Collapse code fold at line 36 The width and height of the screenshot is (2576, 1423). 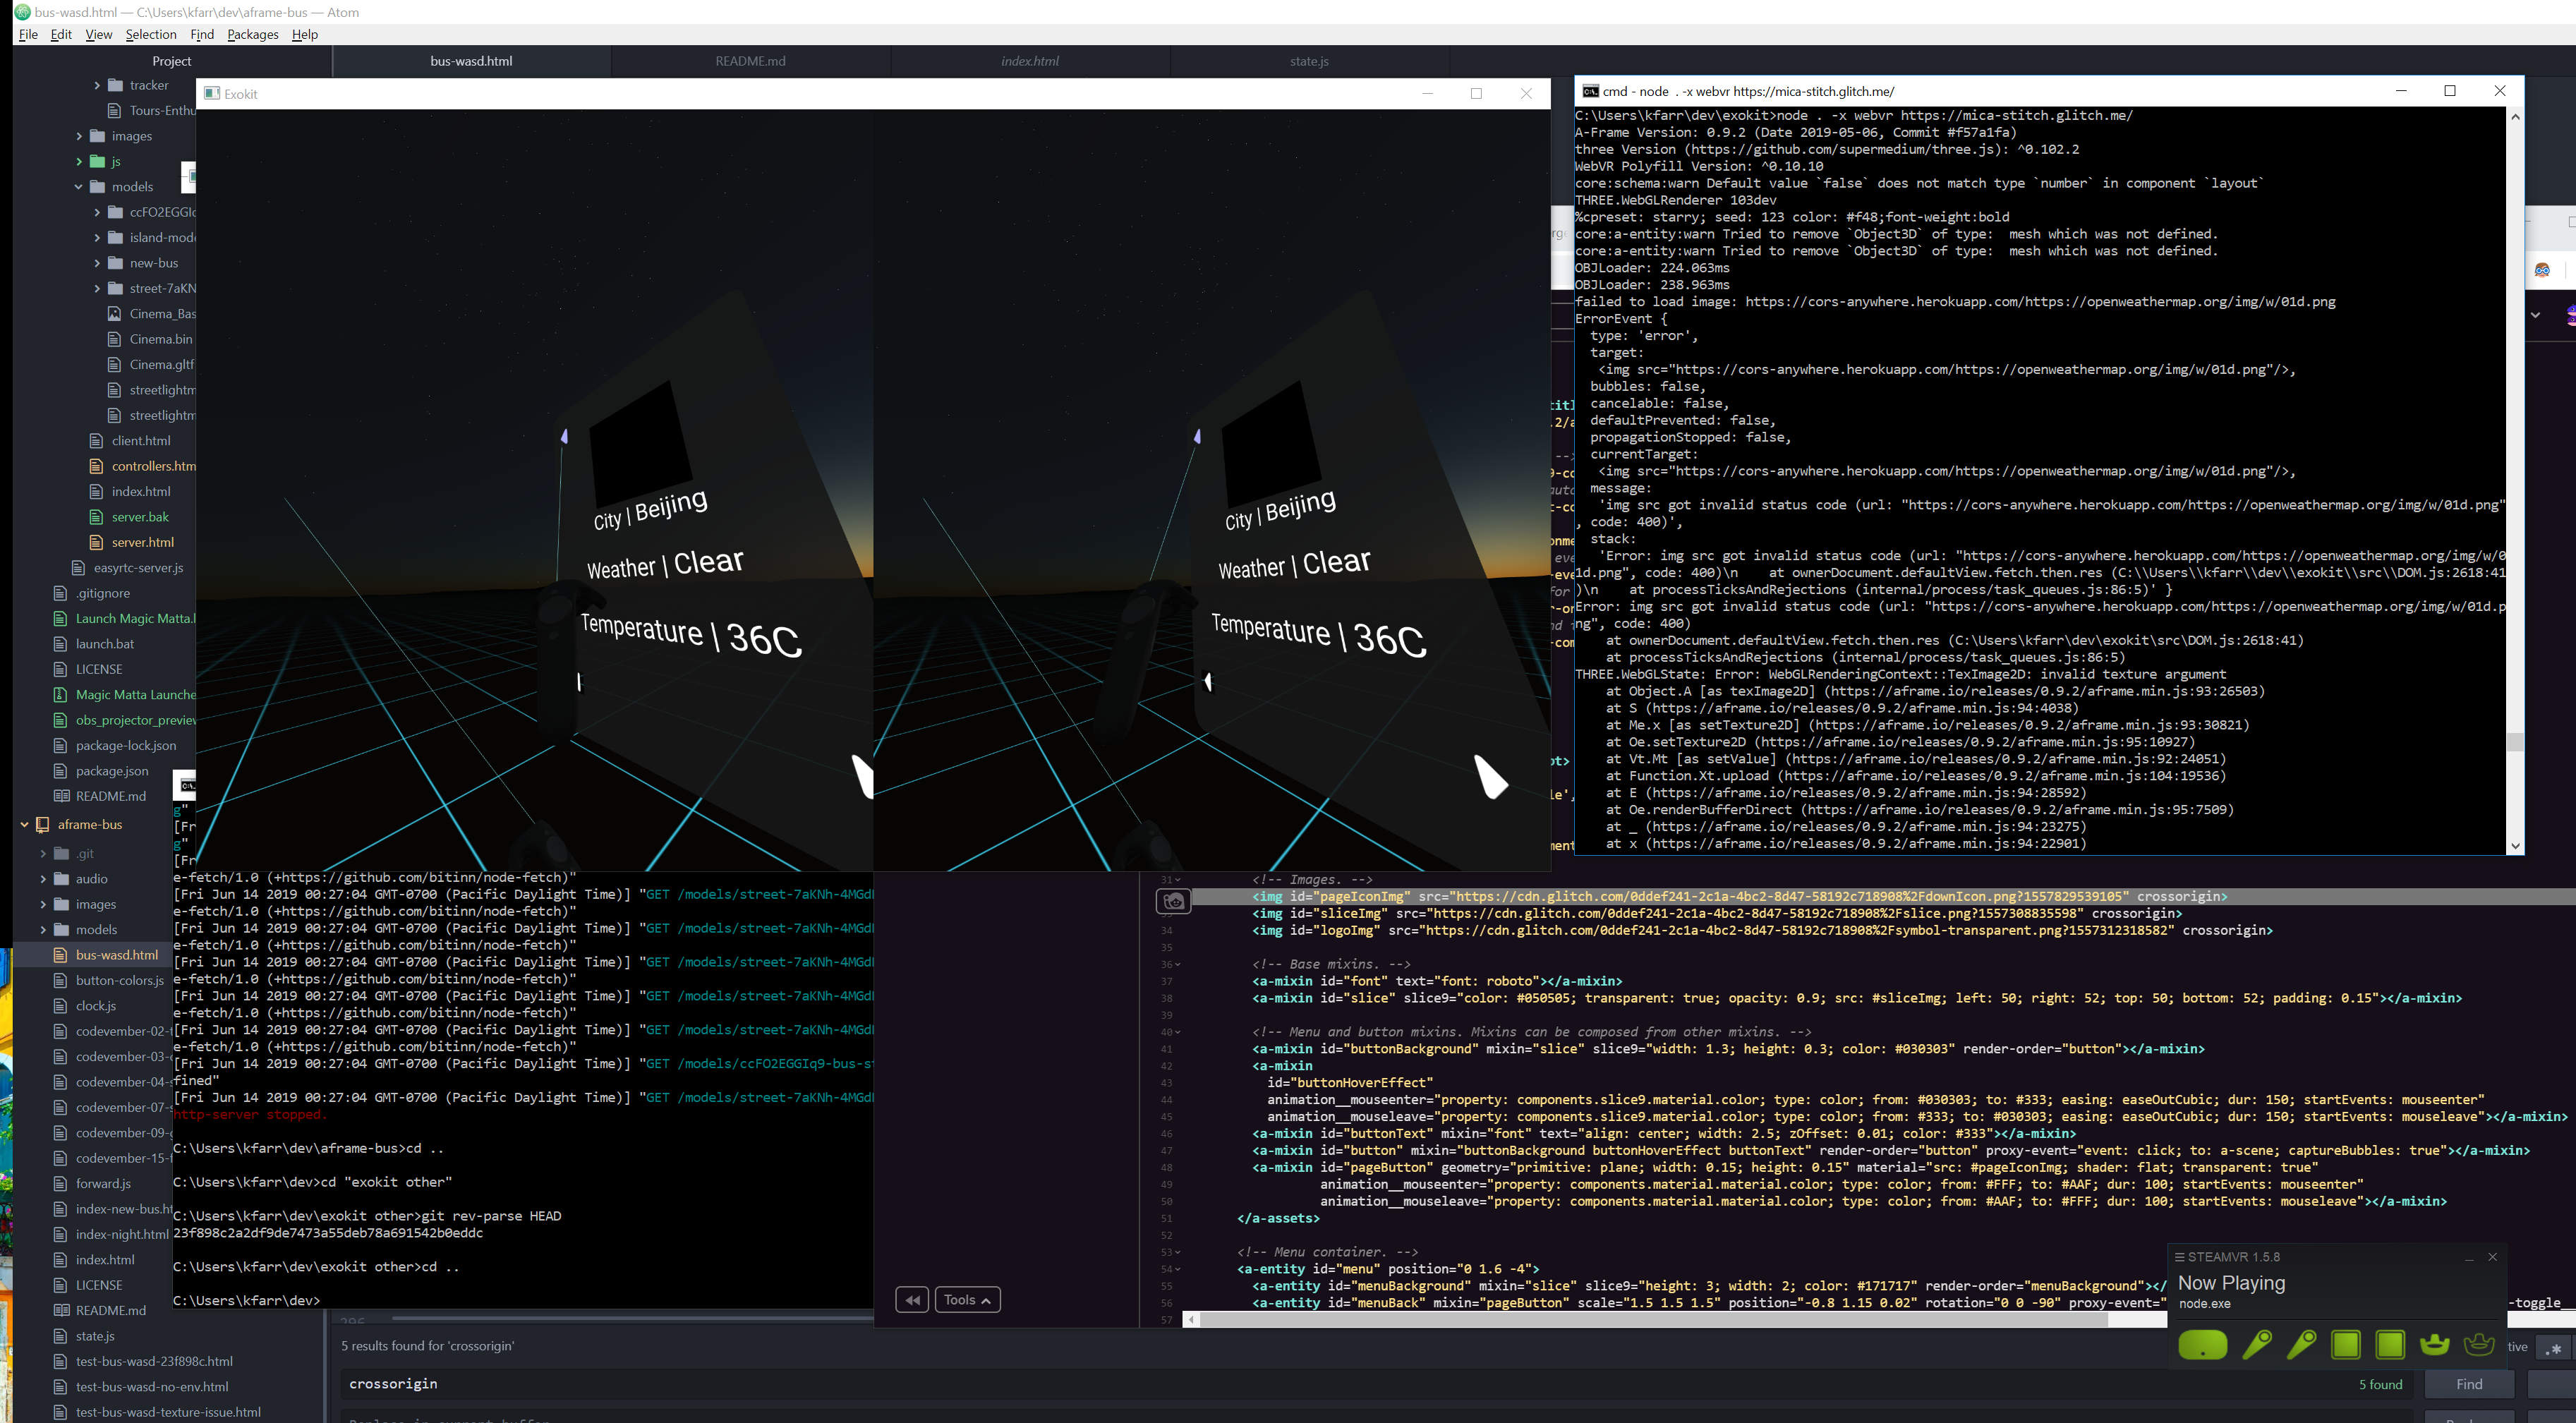click(1178, 965)
